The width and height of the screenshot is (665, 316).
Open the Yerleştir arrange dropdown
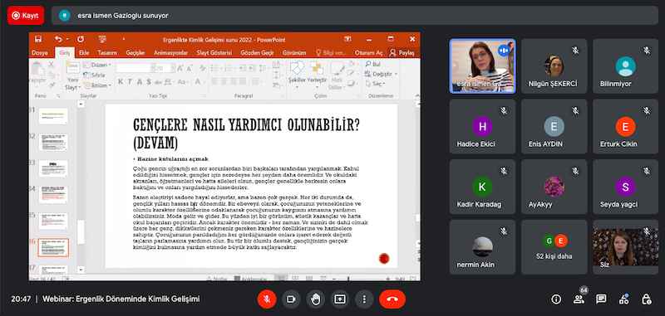click(317, 75)
